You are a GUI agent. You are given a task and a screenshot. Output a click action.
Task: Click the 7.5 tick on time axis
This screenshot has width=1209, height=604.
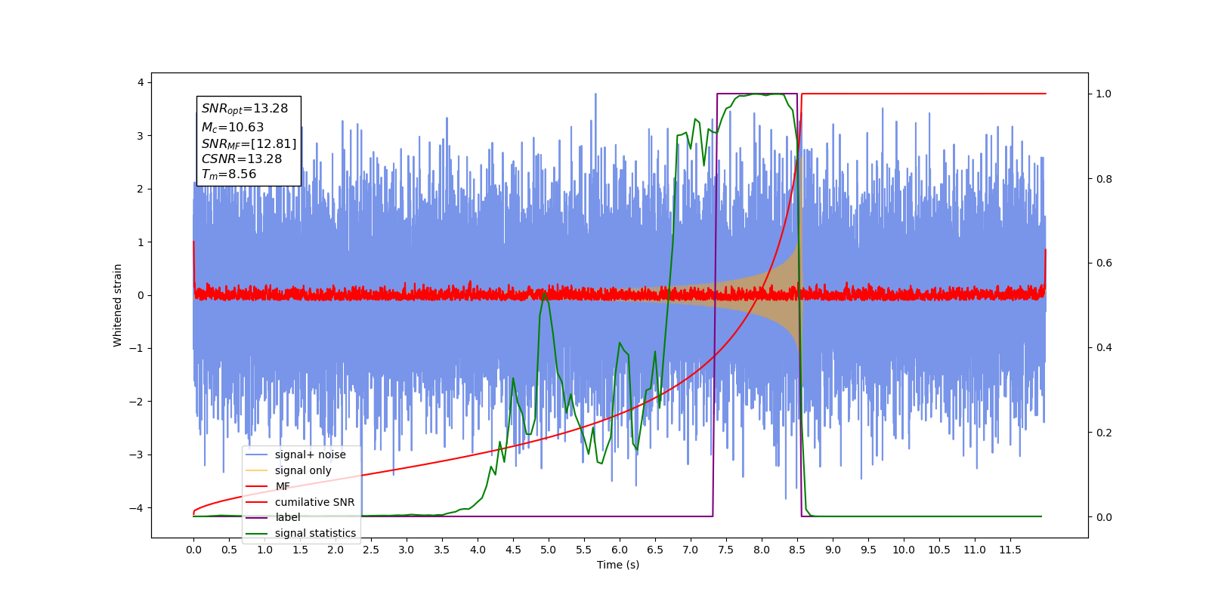coord(726,550)
